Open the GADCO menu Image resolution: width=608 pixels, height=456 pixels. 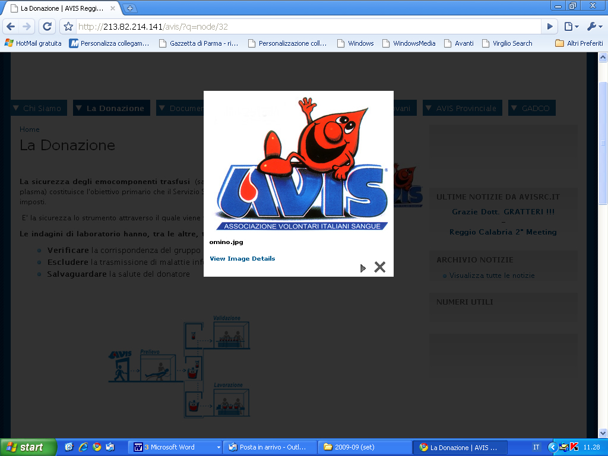(532, 108)
